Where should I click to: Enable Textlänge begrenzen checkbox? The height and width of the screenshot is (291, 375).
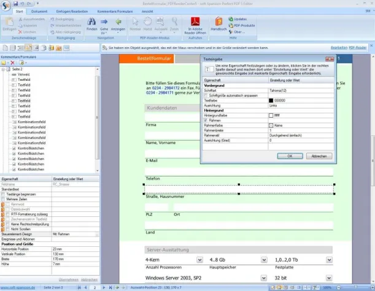point(3,194)
